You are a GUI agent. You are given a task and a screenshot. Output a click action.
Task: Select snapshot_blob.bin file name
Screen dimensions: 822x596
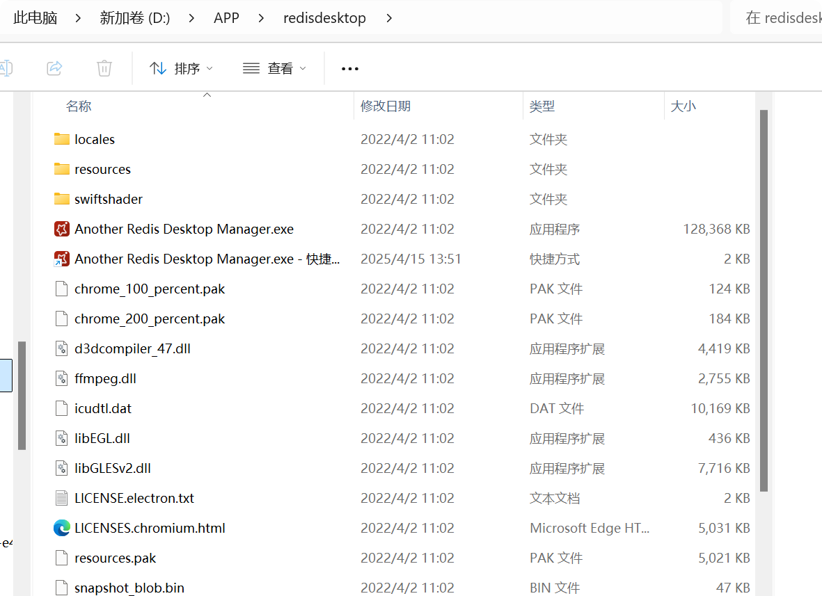coord(129,588)
